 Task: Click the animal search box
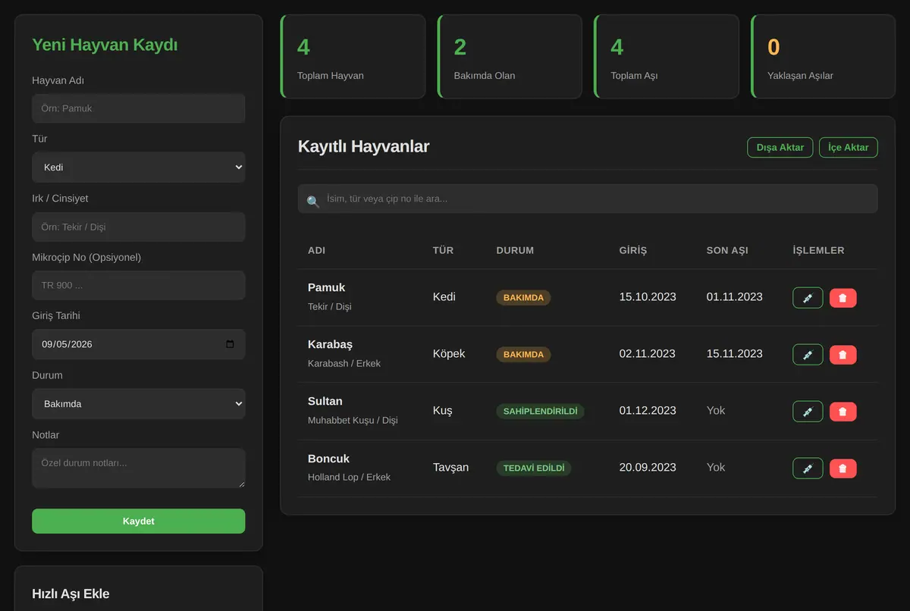588,199
